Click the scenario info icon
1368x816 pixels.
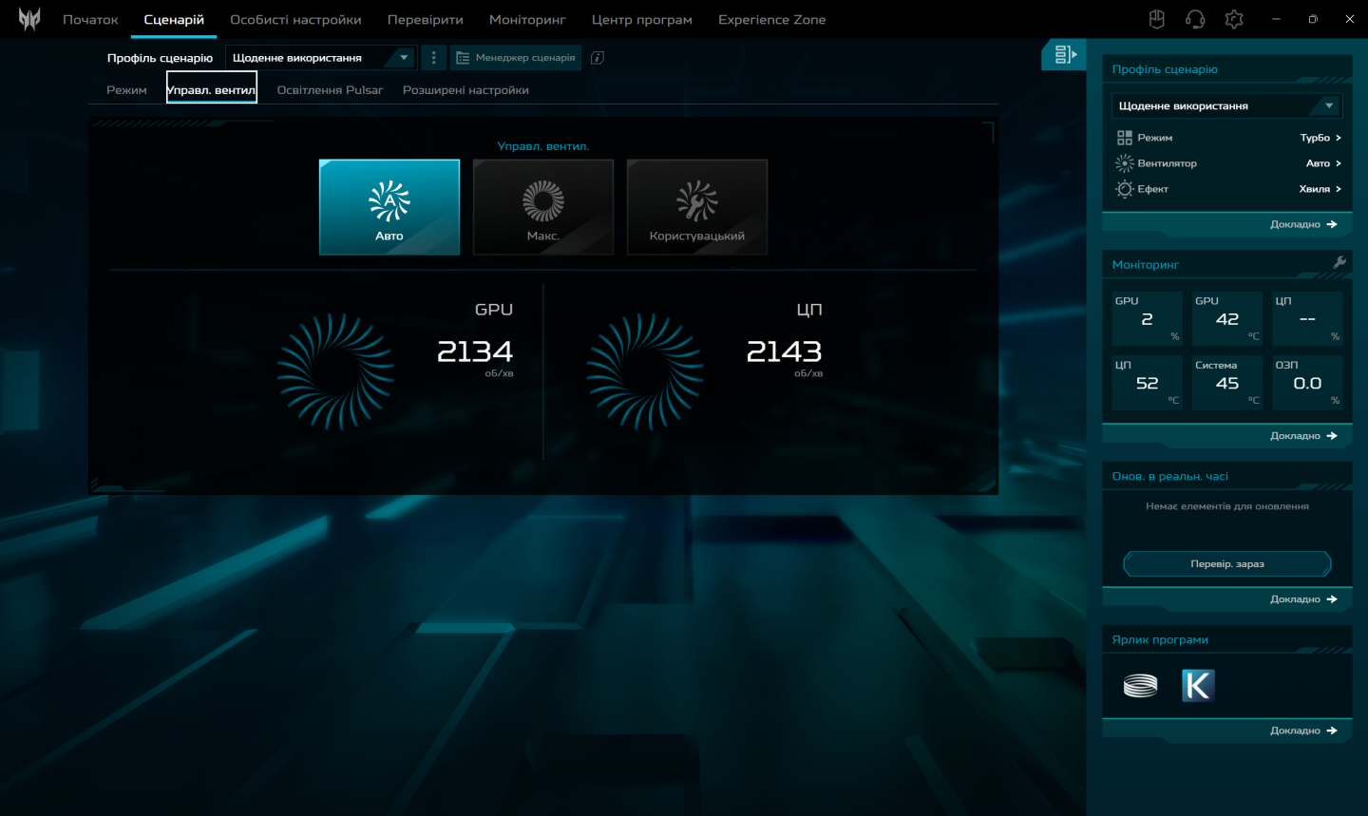click(598, 58)
